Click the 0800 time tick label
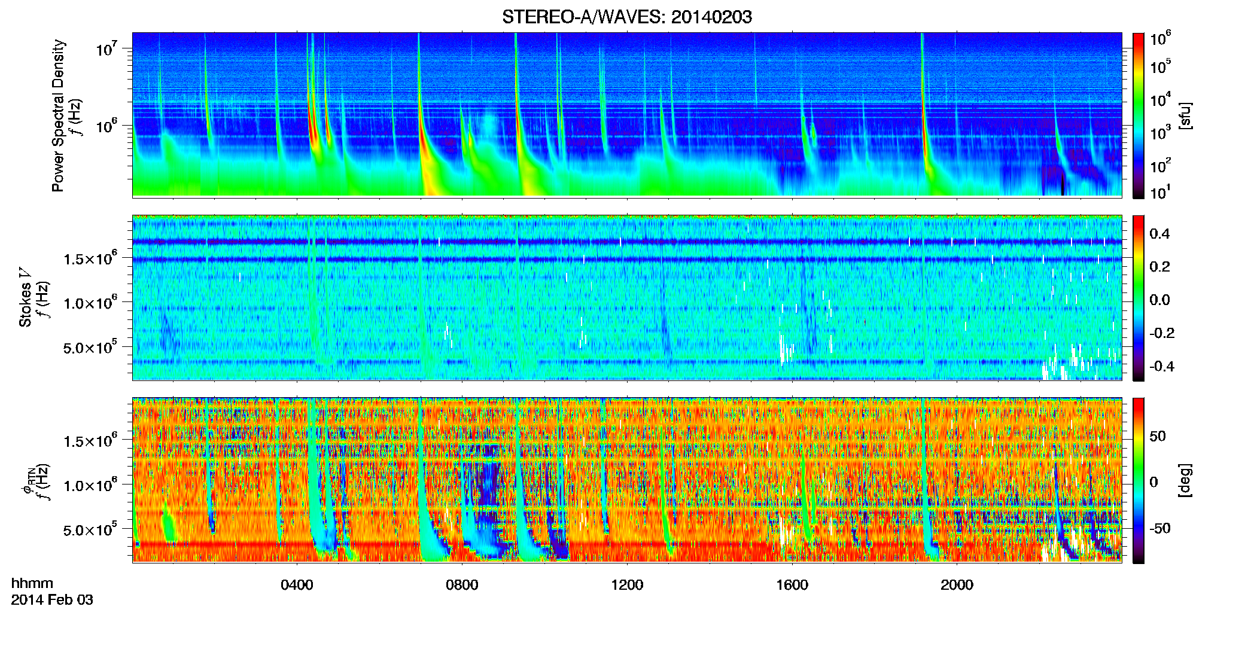 pyautogui.click(x=462, y=584)
